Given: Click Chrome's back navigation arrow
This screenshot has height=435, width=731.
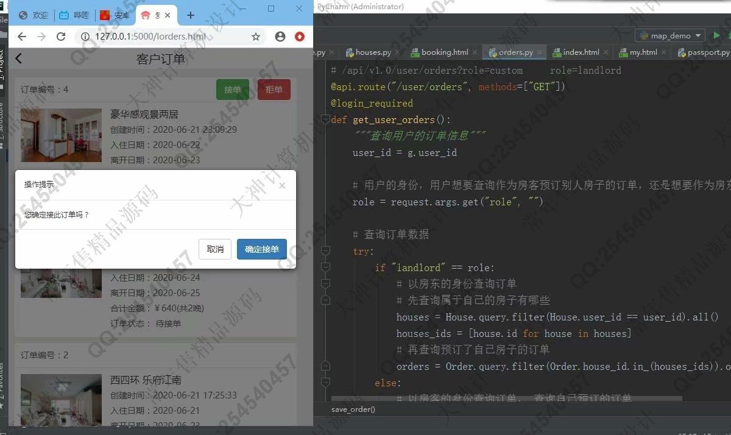Looking at the screenshot, I should click(22, 37).
